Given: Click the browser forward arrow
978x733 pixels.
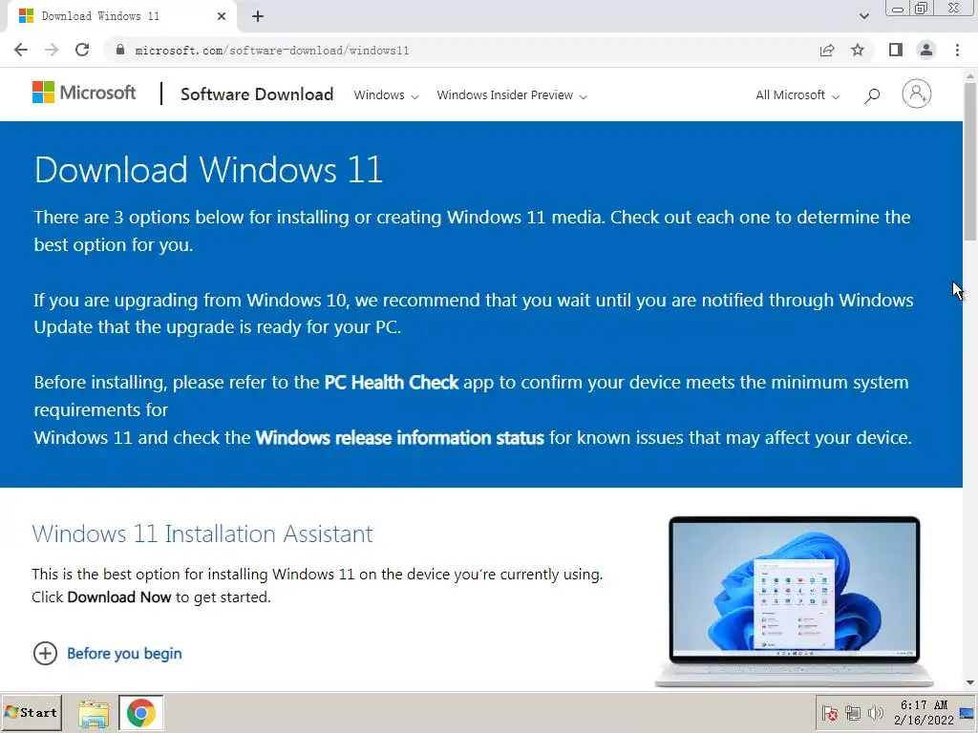Looking at the screenshot, I should point(52,50).
